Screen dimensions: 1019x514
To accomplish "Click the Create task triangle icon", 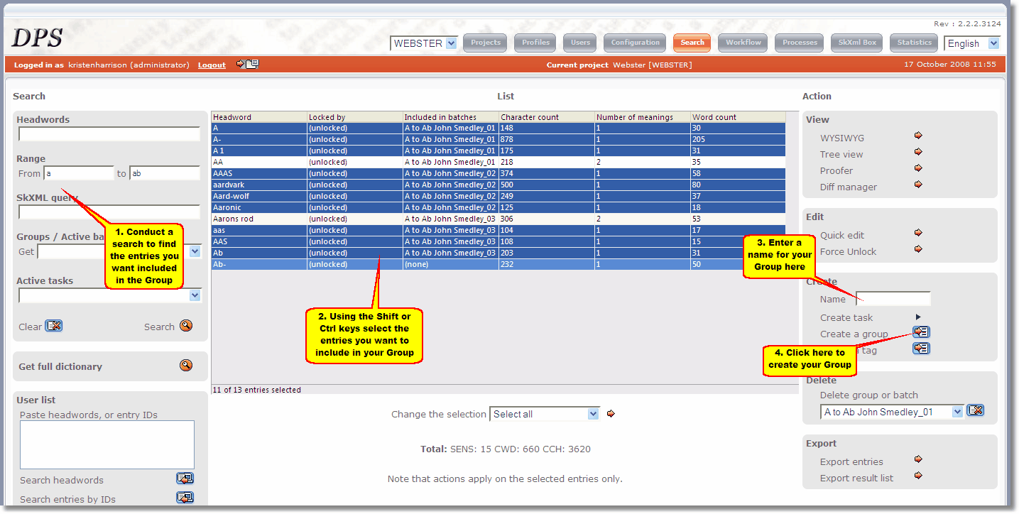I will tap(918, 317).
